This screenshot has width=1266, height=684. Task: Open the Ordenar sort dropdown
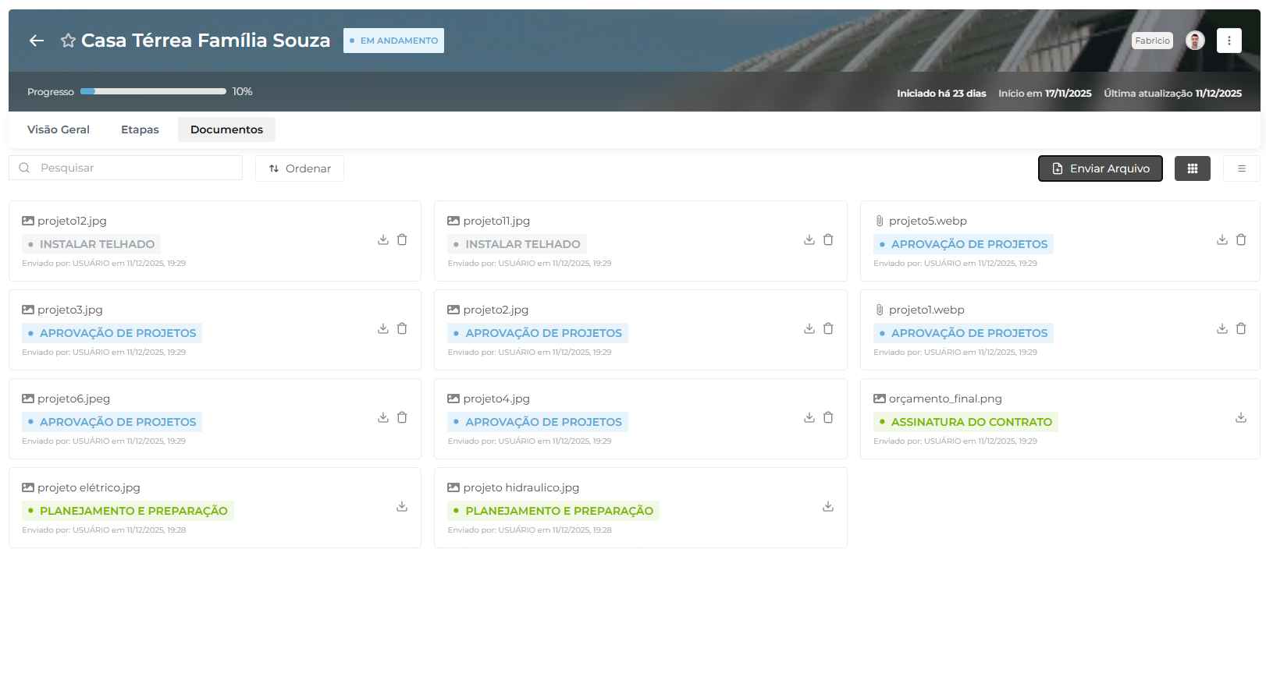[x=300, y=168]
